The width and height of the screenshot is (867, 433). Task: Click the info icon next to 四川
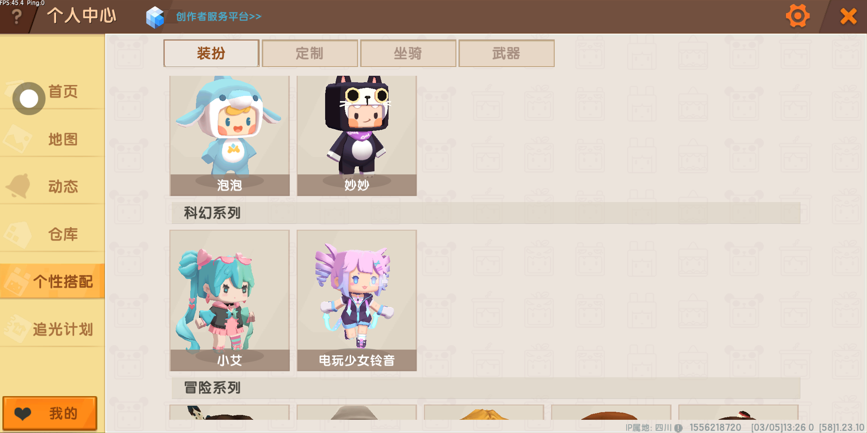pos(678,428)
